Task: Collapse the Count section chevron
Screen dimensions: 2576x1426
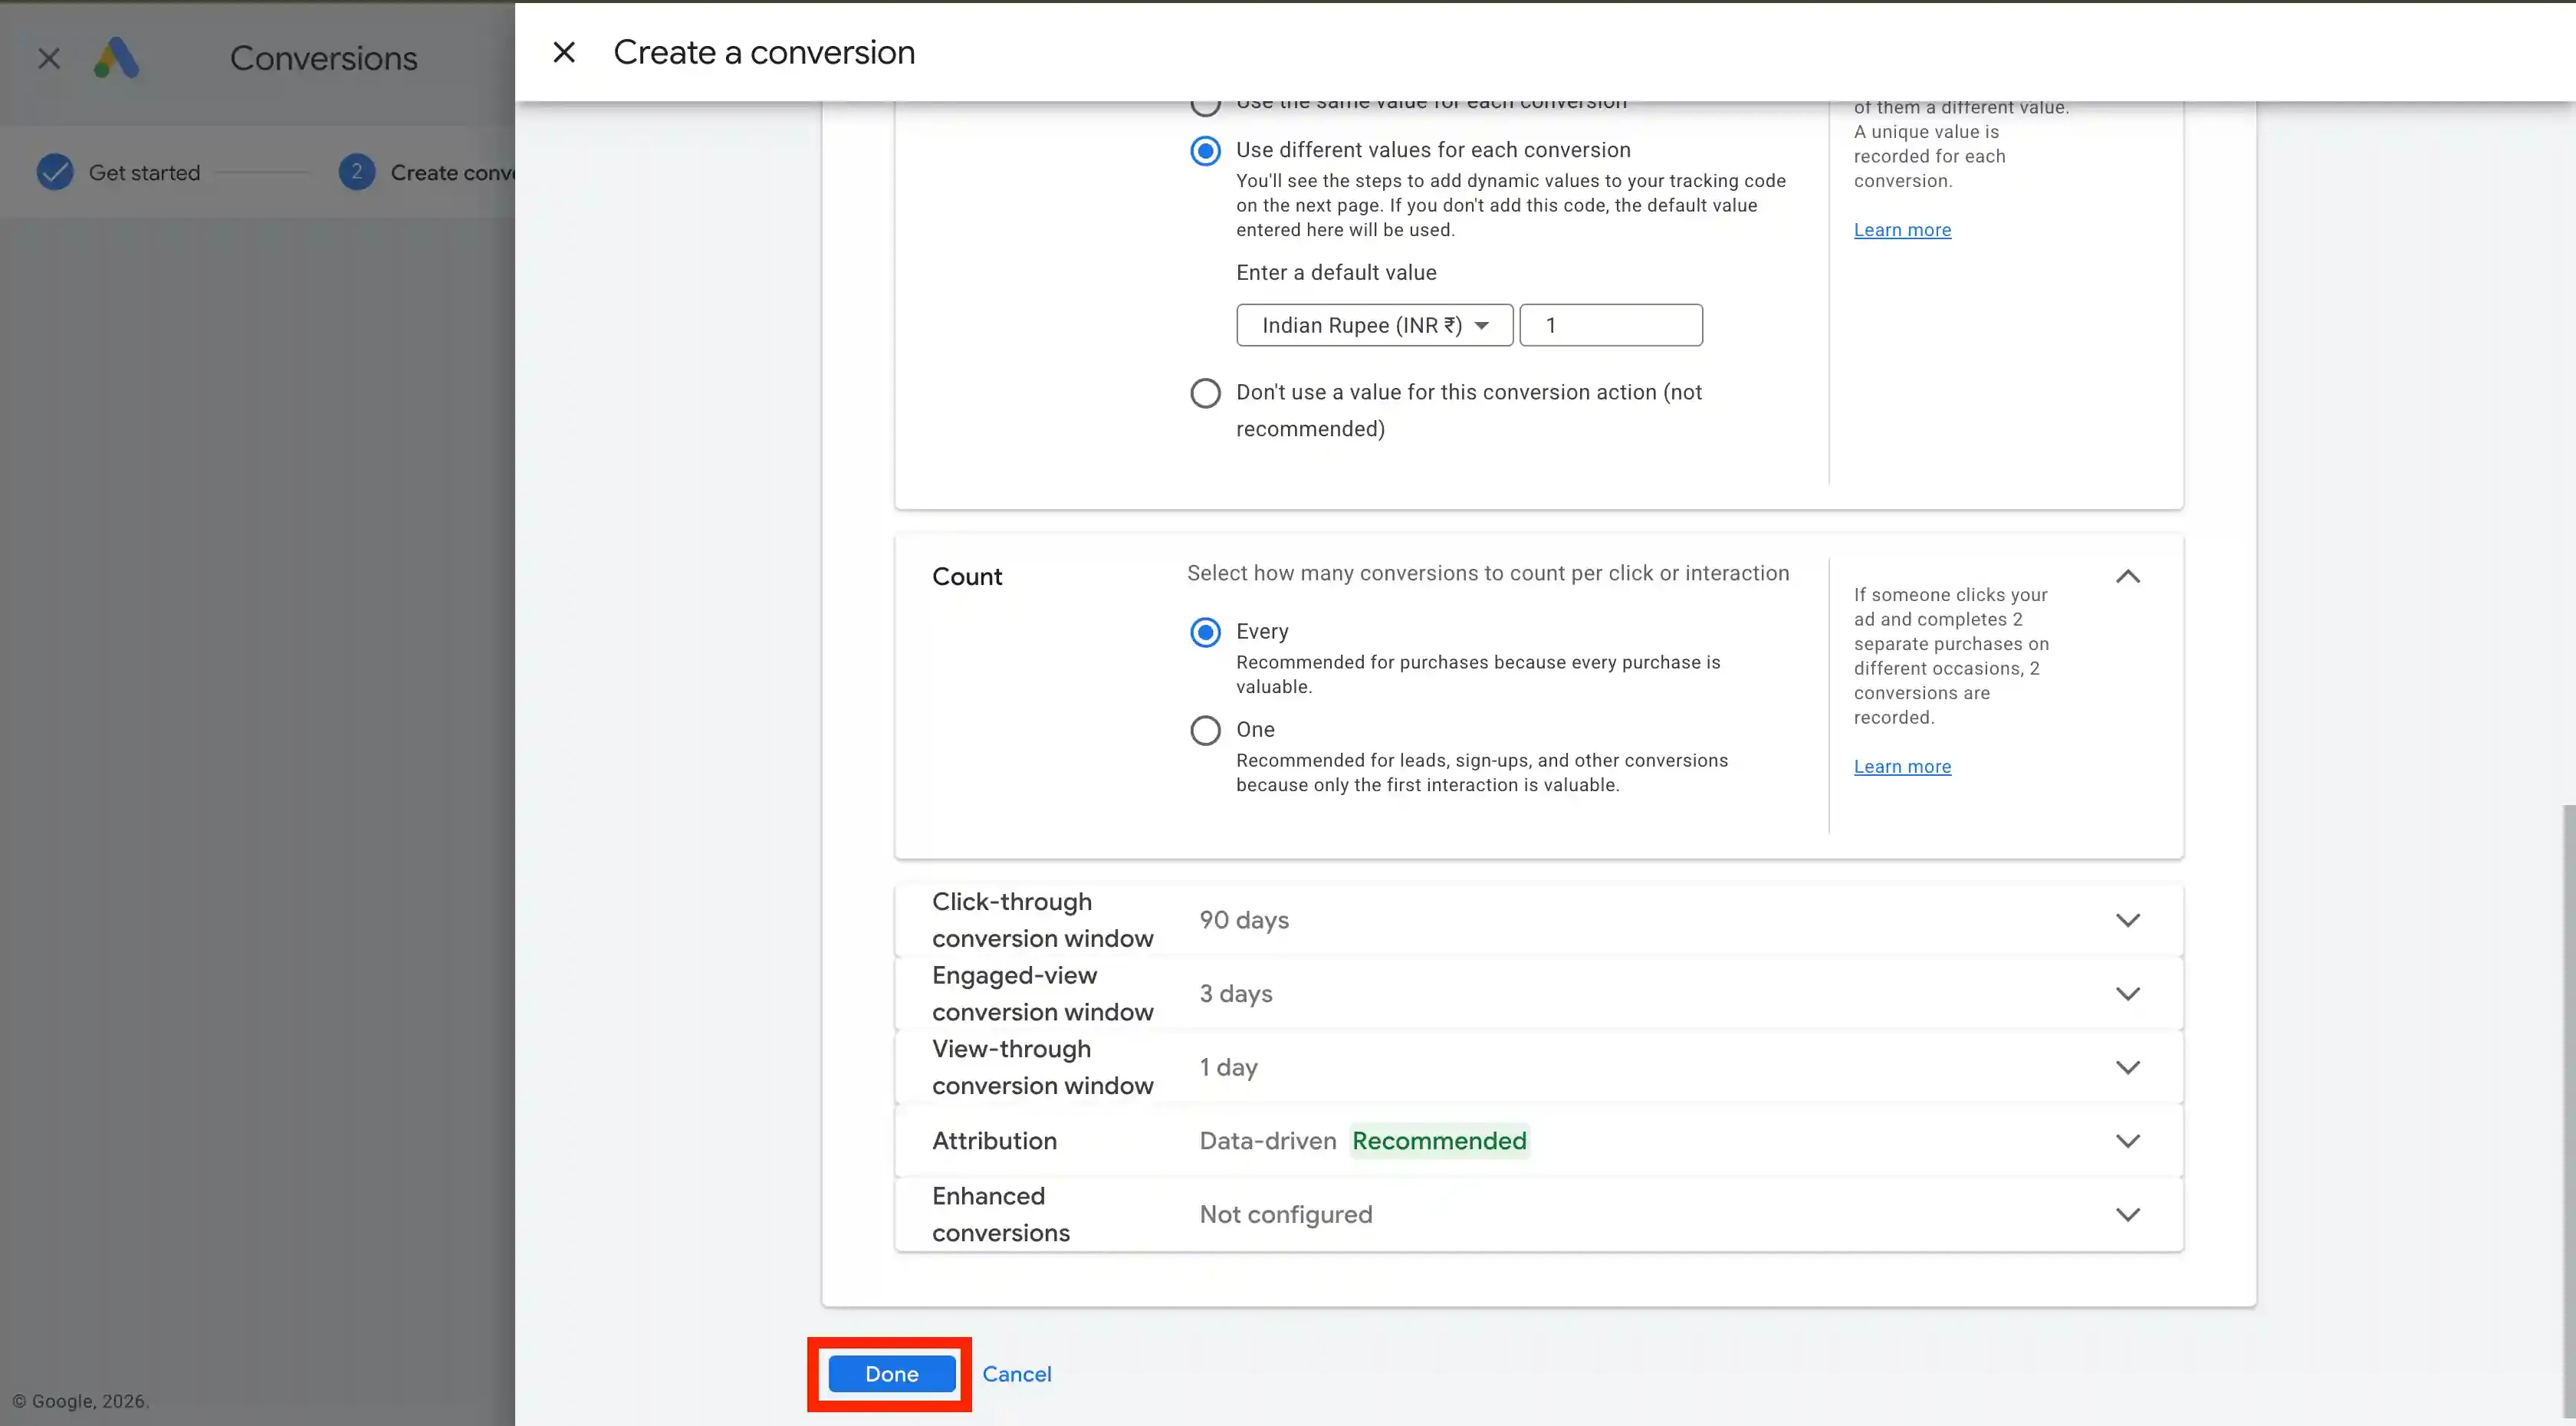Action: tap(2128, 576)
